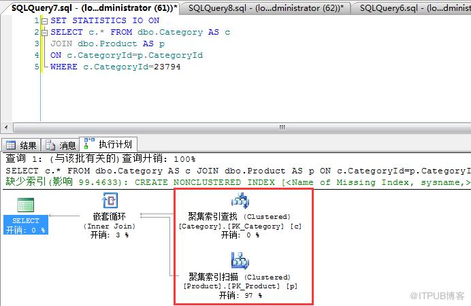
Task: Click SET STATISTICS IO ON code line
Action: 105,20
